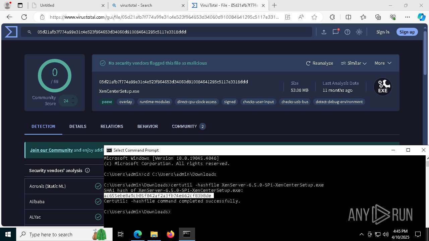Click the overlay tag
429x241 pixels.
point(126,102)
